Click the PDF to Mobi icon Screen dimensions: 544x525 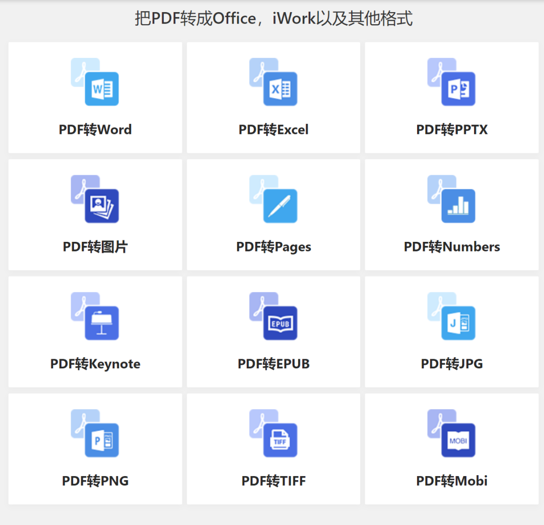(x=451, y=433)
